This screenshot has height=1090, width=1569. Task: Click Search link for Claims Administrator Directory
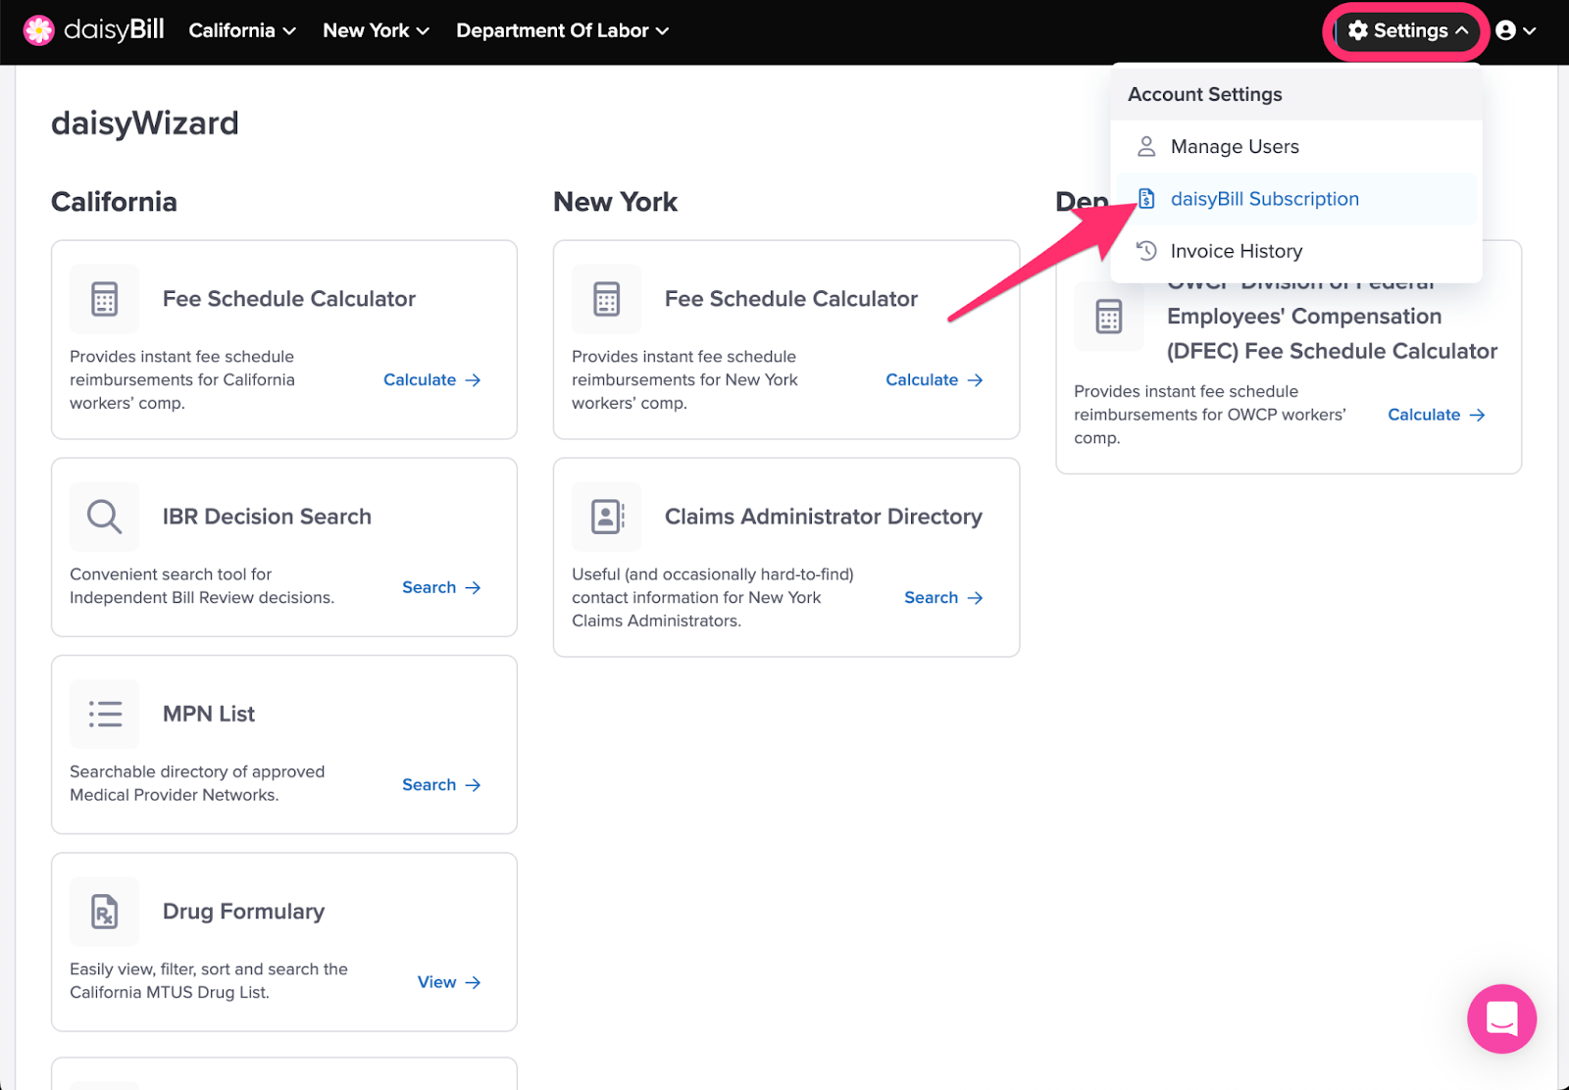pyautogui.click(x=932, y=598)
